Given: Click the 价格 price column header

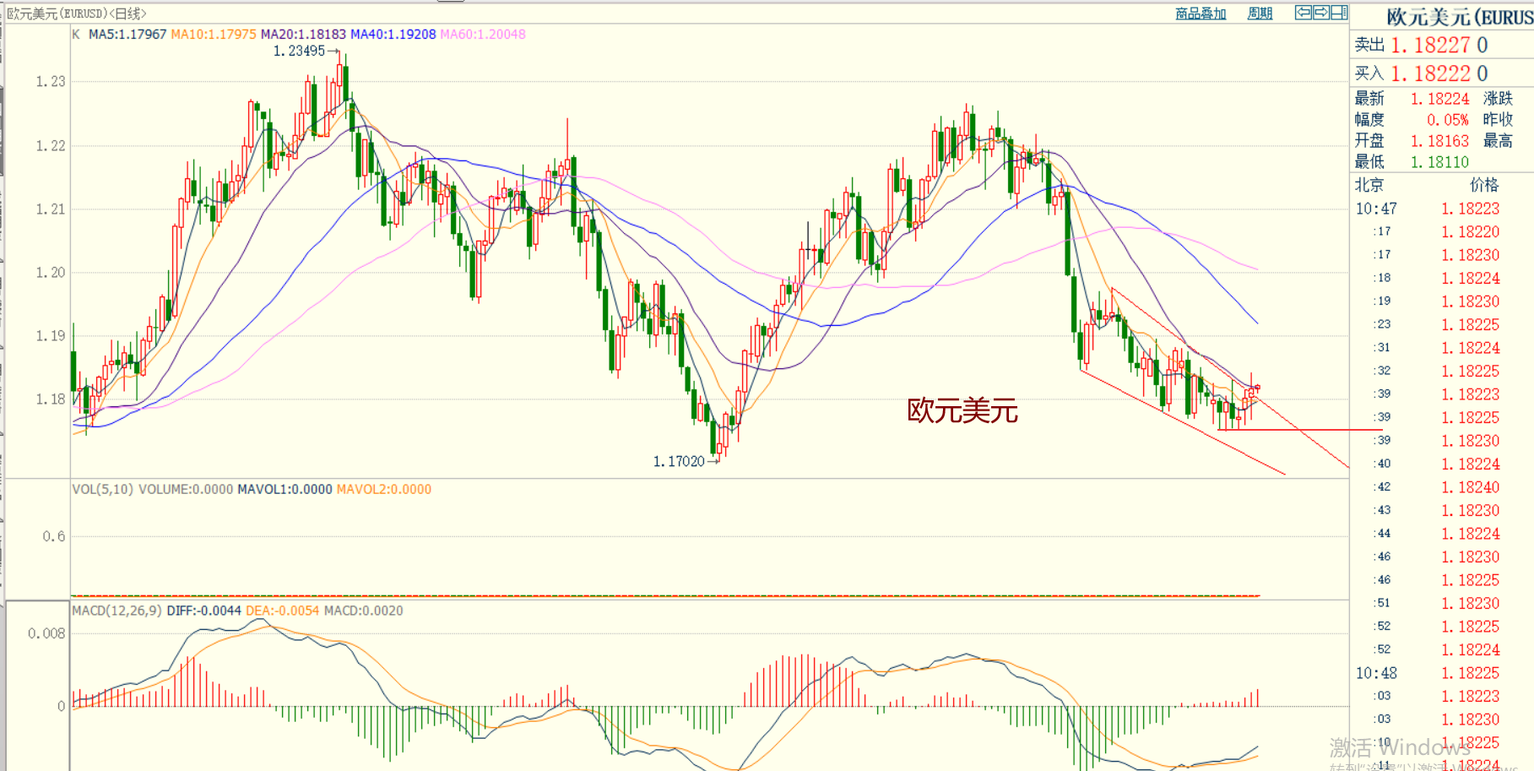Looking at the screenshot, I should click(x=1484, y=185).
